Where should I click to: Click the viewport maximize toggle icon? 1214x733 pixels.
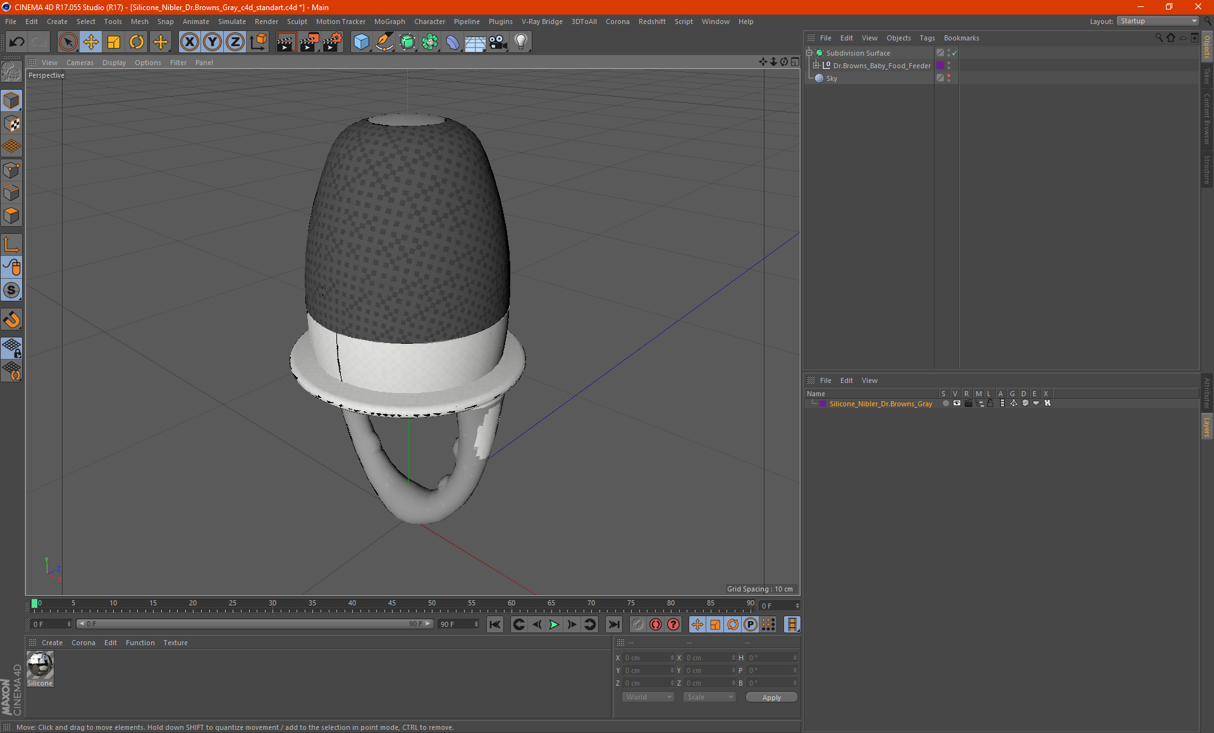[795, 62]
